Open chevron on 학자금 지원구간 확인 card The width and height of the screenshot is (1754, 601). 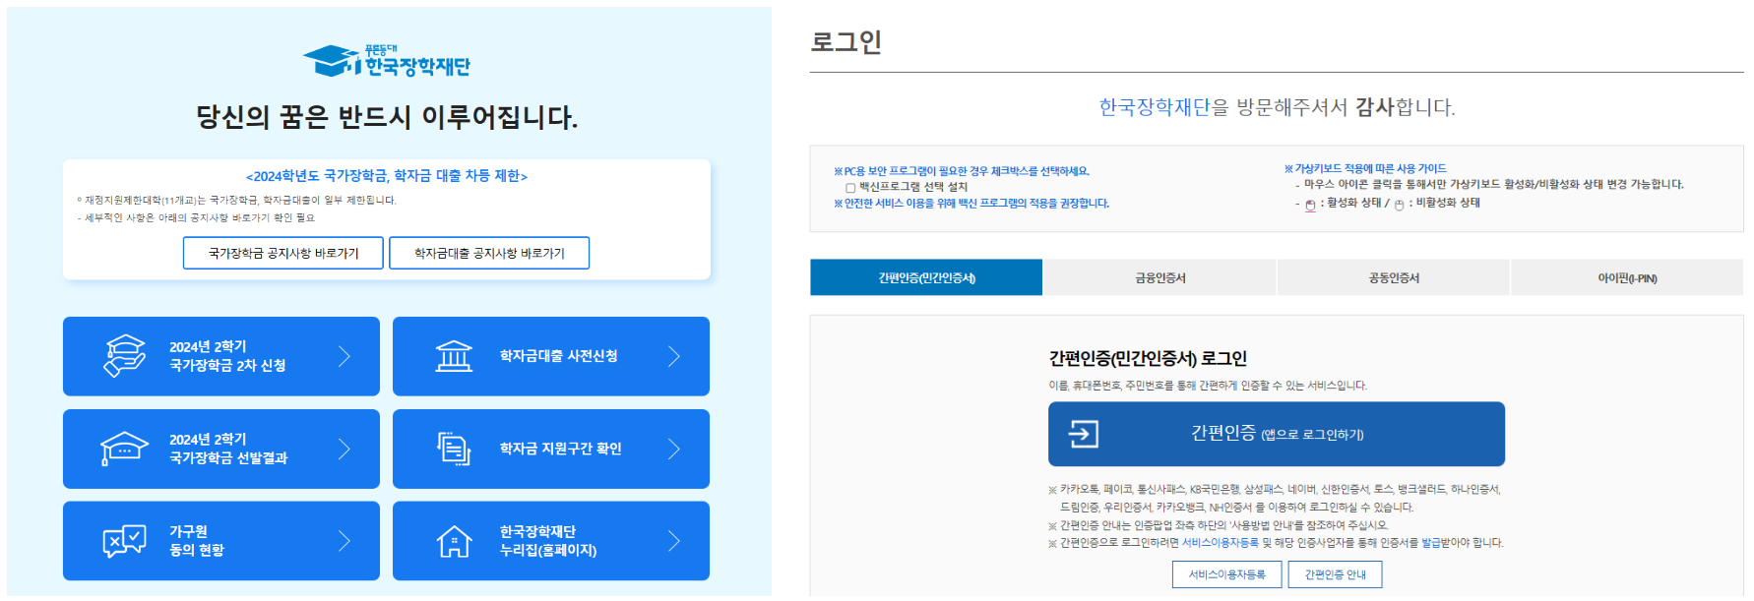point(674,449)
